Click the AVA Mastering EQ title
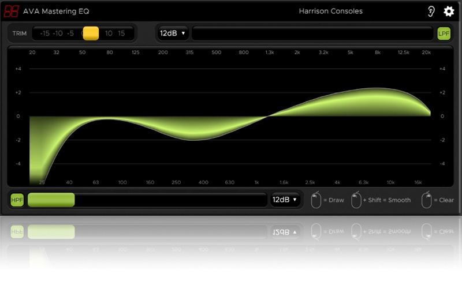462x285 pixels. [x=56, y=12]
